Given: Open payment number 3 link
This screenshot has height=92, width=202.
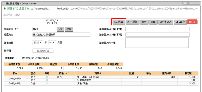Looking at the screenshot, I should pyautogui.click(x=47, y=83).
